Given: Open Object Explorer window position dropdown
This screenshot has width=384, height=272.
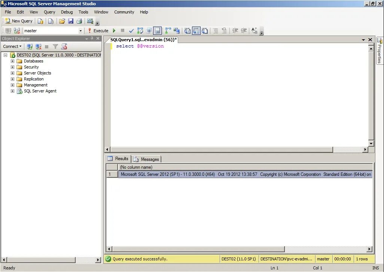Looking at the screenshot, I should [x=86, y=39].
